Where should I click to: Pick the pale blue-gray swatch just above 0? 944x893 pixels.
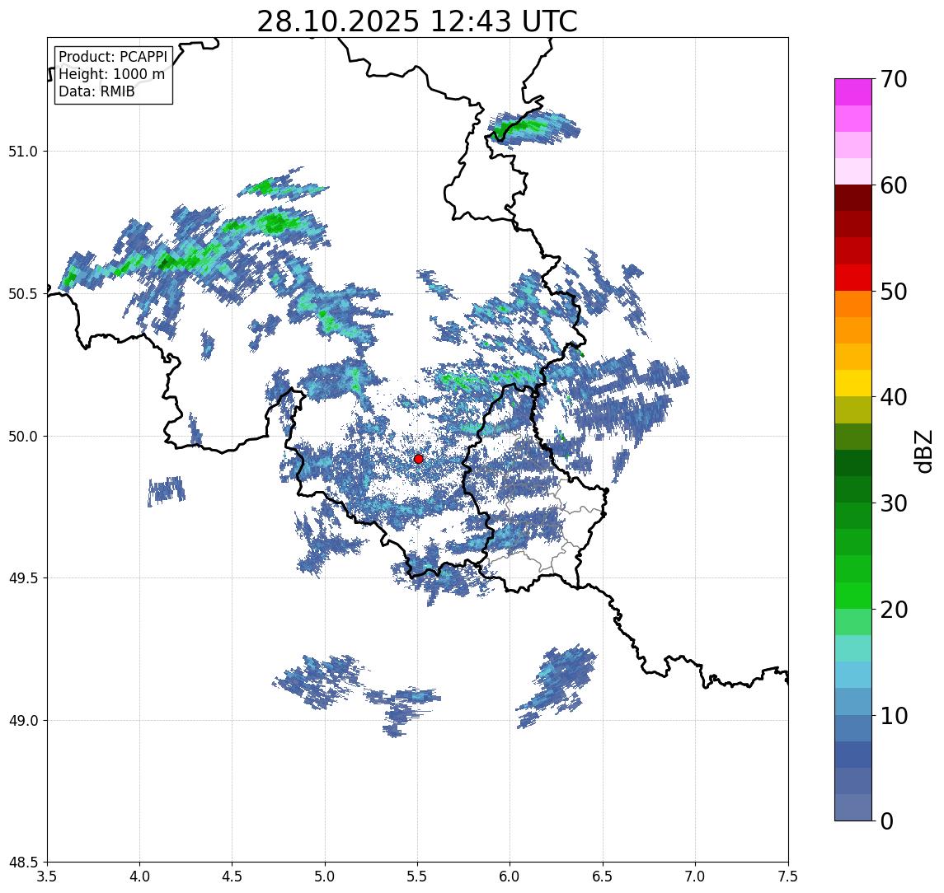[853, 807]
